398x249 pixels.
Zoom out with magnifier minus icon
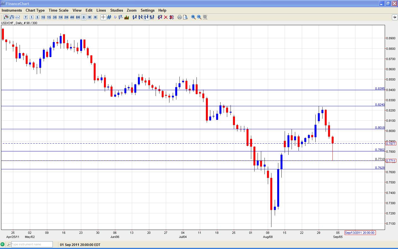click(199, 17)
